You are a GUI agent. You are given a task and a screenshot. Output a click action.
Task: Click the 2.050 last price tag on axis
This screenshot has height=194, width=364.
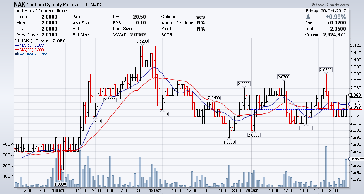(x=356, y=95)
